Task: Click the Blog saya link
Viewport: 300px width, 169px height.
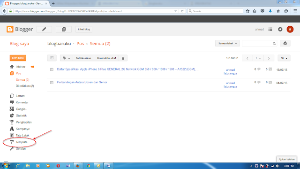Action: [x=19, y=44]
